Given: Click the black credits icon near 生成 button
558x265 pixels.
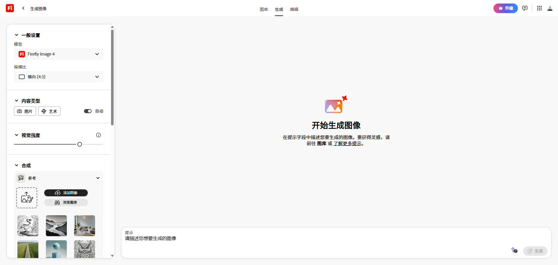Looking at the screenshot, I should pos(514,250).
